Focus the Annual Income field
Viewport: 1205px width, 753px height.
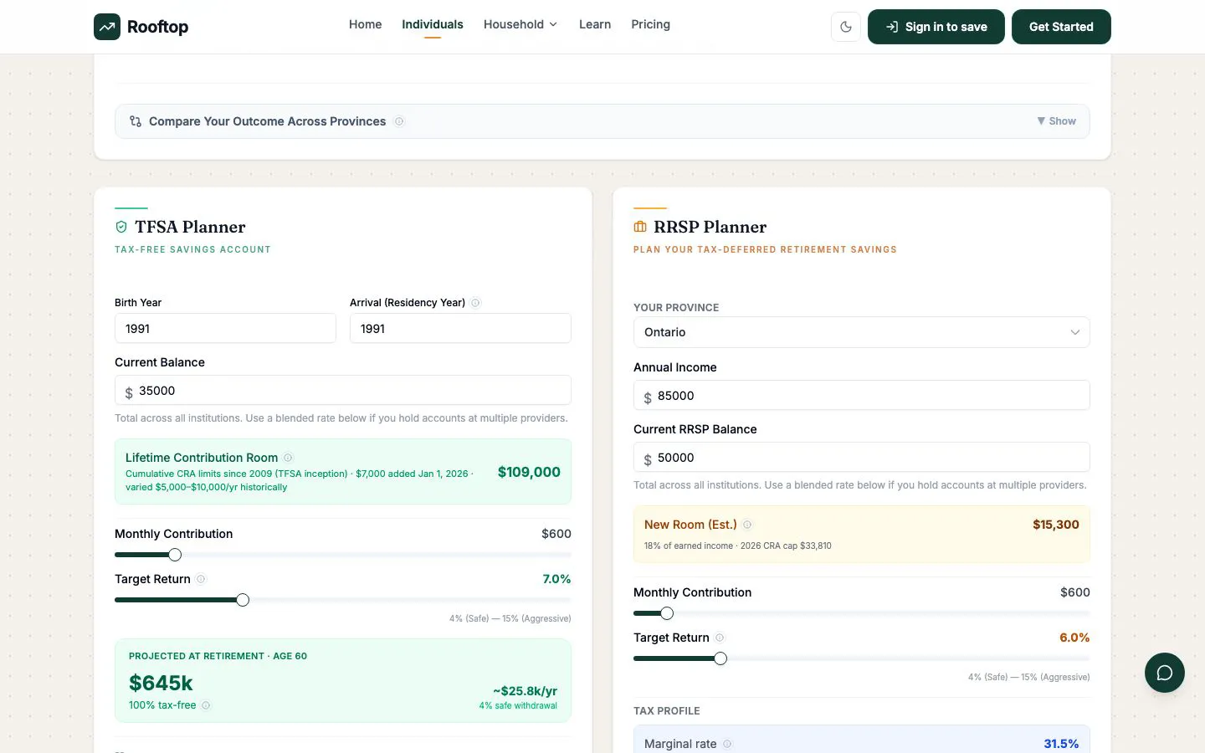tap(862, 396)
